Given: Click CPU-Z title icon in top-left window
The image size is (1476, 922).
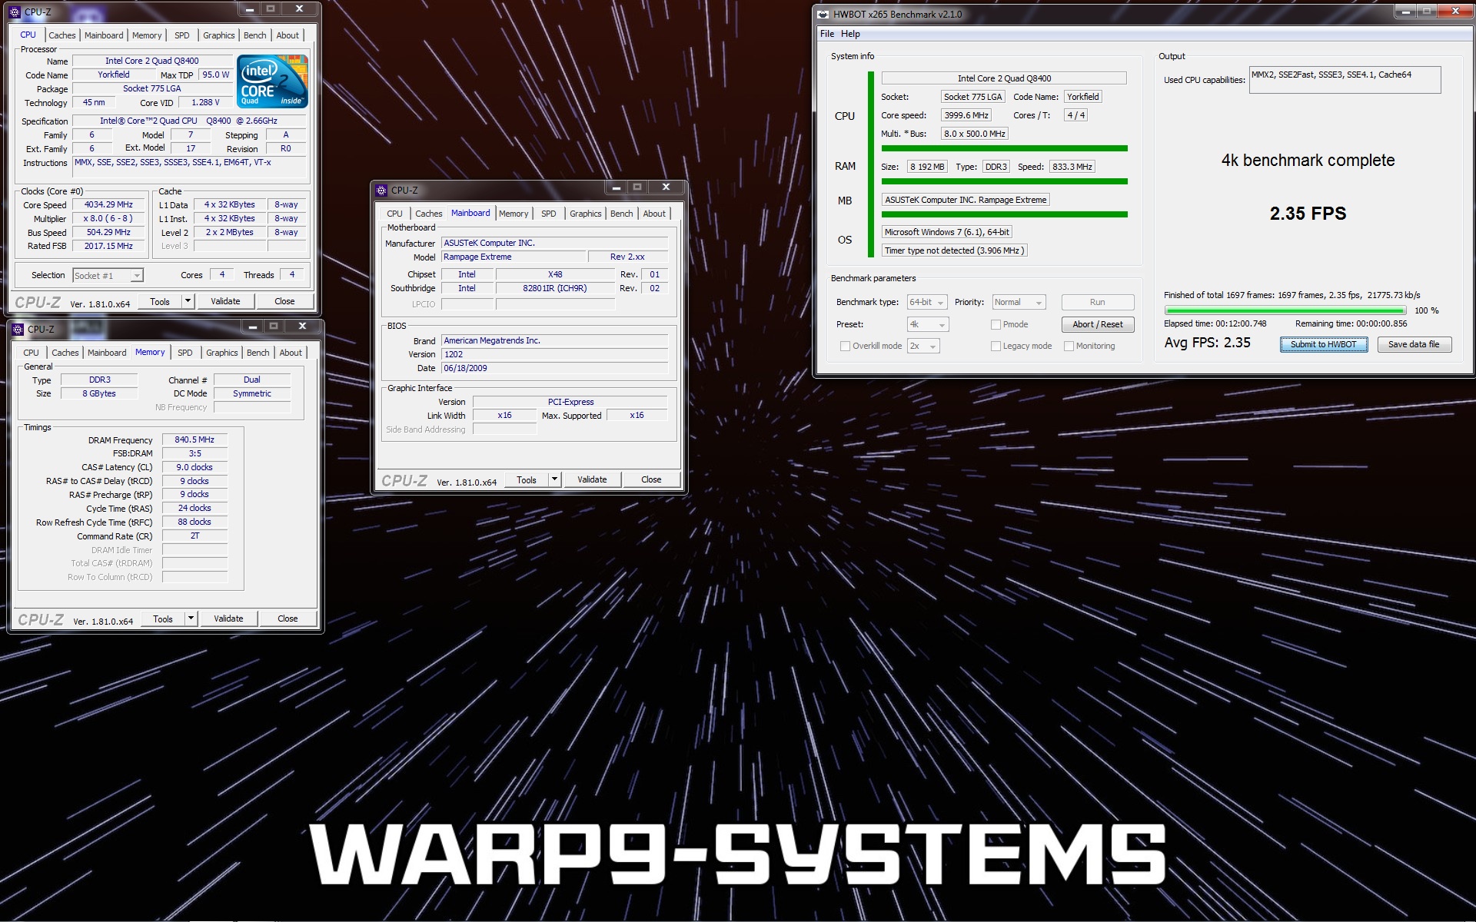Looking at the screenshot, I should tap(15, 12).
